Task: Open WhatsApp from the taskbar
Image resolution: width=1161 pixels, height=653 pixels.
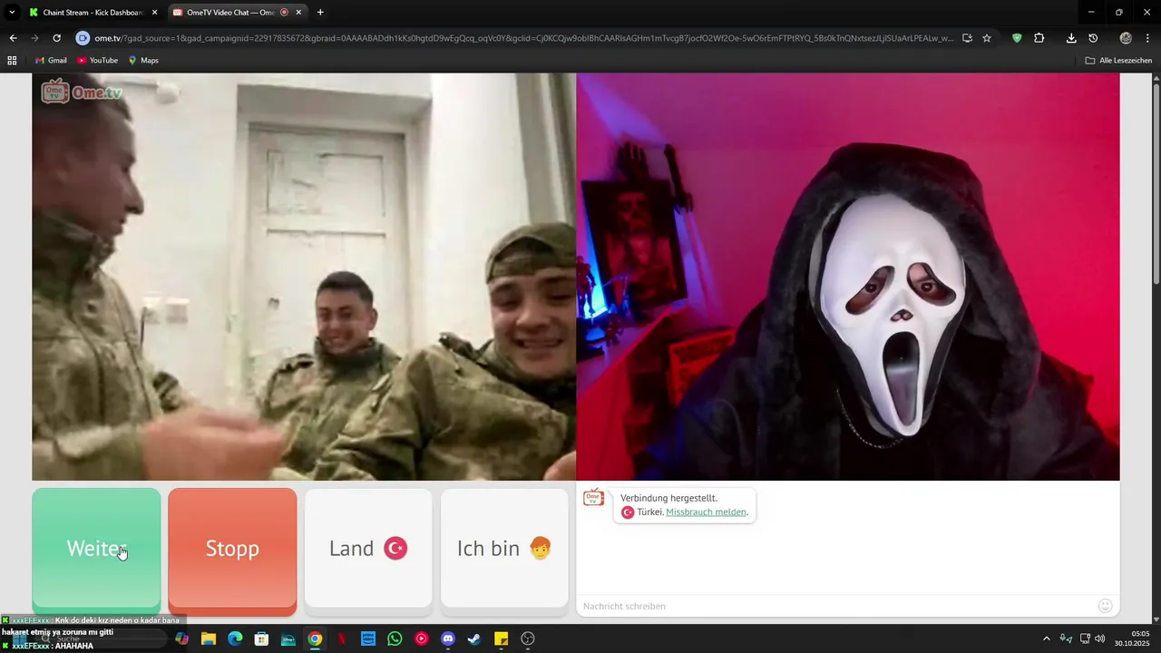Action: click(395, 638)
